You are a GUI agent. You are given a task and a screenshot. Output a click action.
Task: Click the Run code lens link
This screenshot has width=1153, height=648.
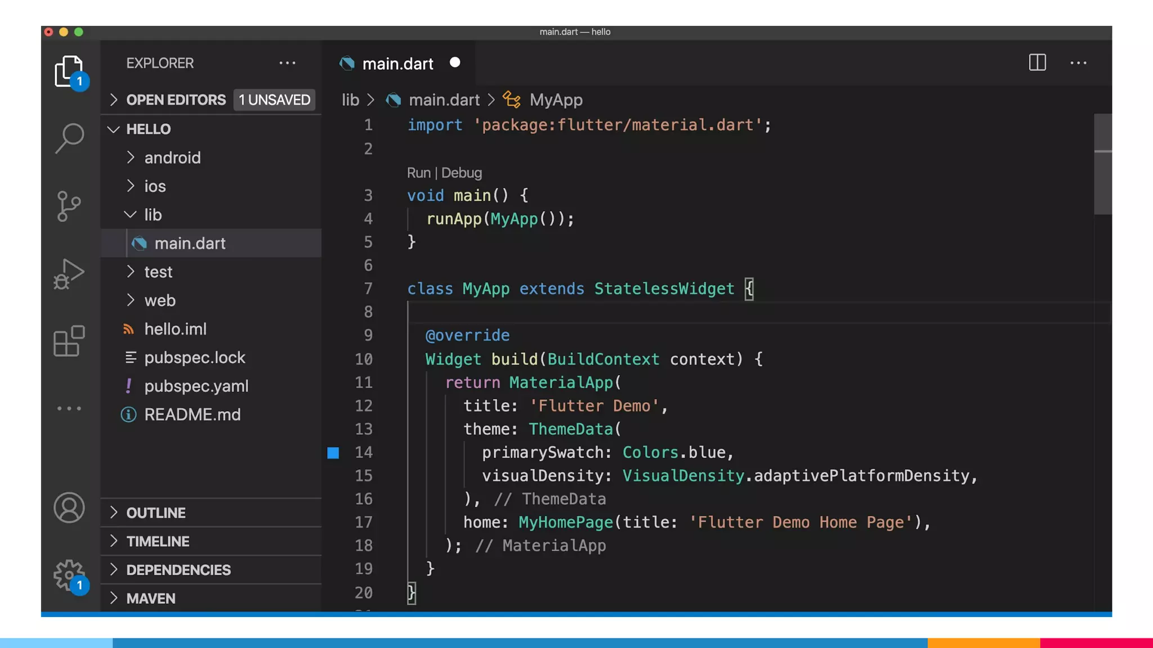[x=418, y=173]
